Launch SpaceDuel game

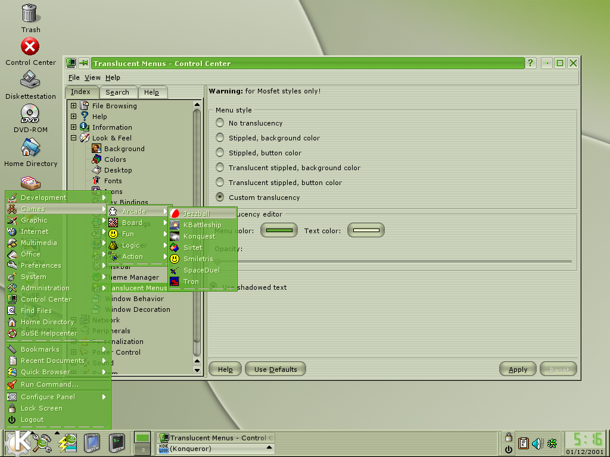(203, 270)
